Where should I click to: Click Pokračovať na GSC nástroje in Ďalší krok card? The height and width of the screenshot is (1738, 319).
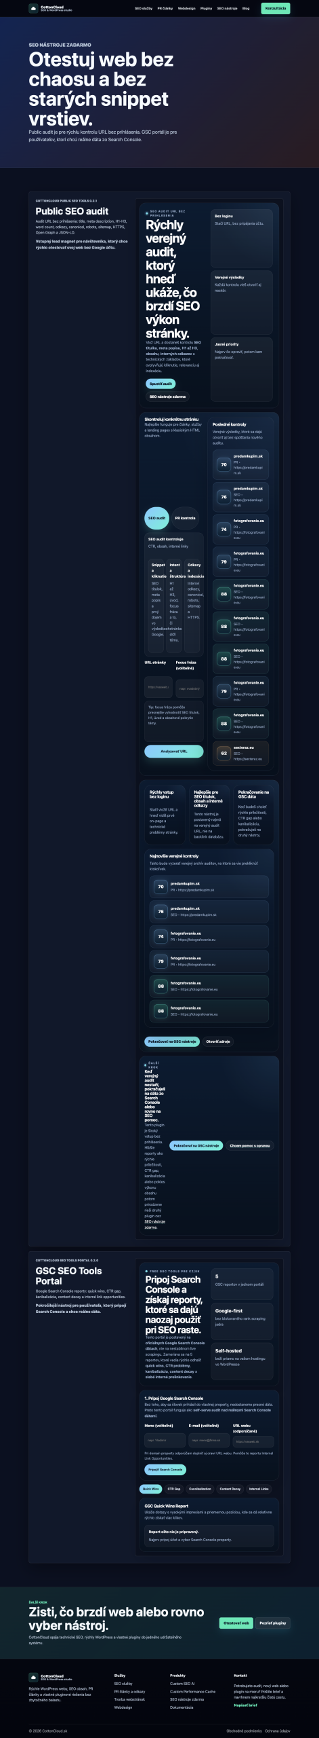pyautogui.click(x=196, y=1145)
